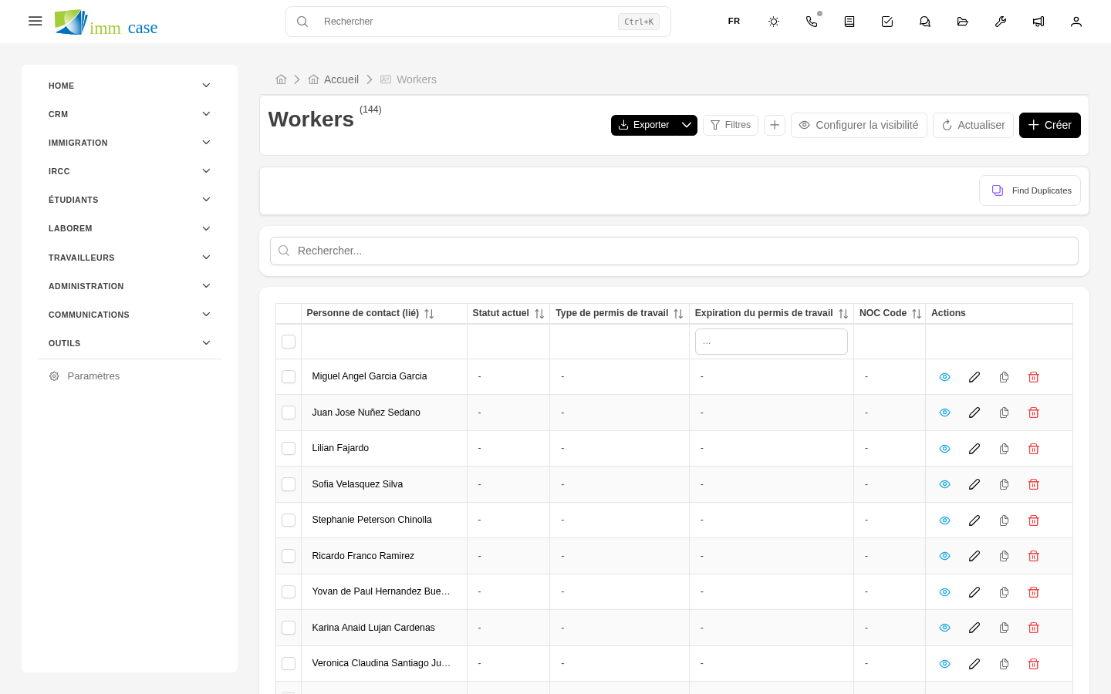The image size is (1111, 694).
Task: Sort by Personne de contact column
Action: (x=429, y=314)
